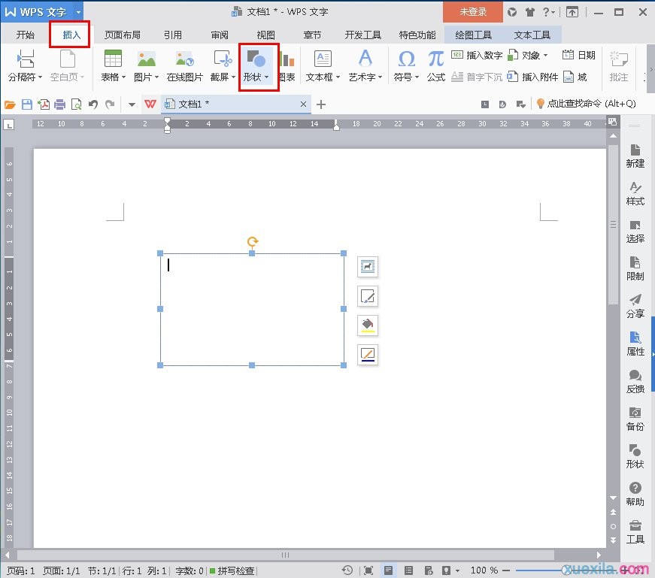This screenshot has height=578, width=655.
Task: Expand the 文本框 dropdown arrow
Action: click(338, 77)
